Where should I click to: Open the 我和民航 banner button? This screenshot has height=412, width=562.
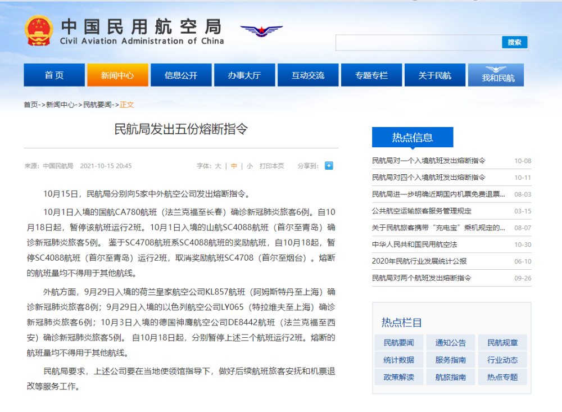(496, 75)
